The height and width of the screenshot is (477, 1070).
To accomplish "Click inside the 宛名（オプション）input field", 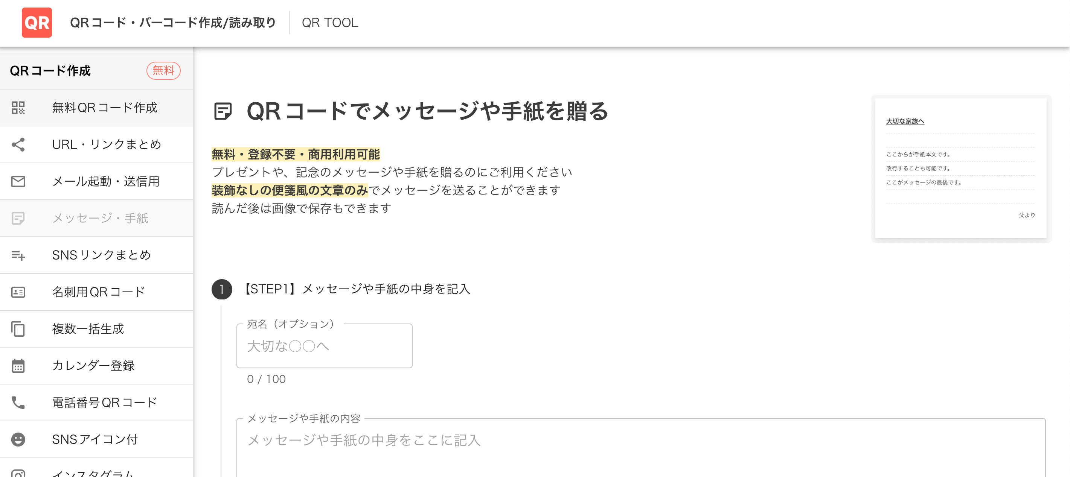I will pos(324,346).
